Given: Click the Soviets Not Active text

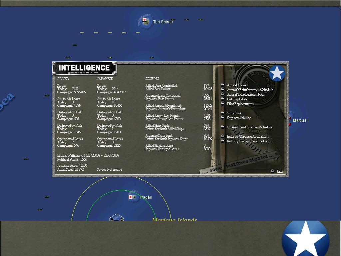Looking at the screenshot, I should click(109, 169).
